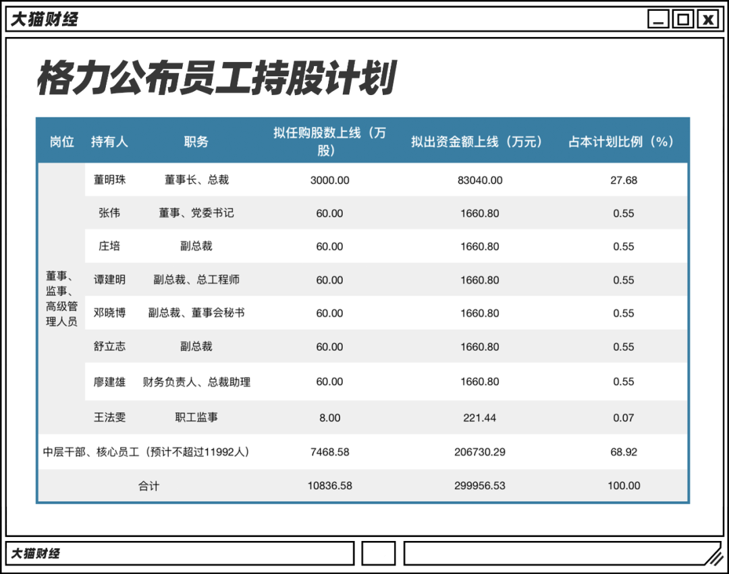Image resolution: width=729 pixels, height=574 pixels.
Task: Click the name 王法雯
Action: (x=110, y=417)
